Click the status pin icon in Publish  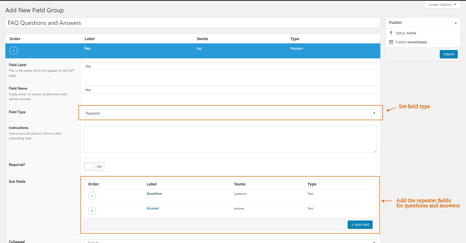pos(391,33)
